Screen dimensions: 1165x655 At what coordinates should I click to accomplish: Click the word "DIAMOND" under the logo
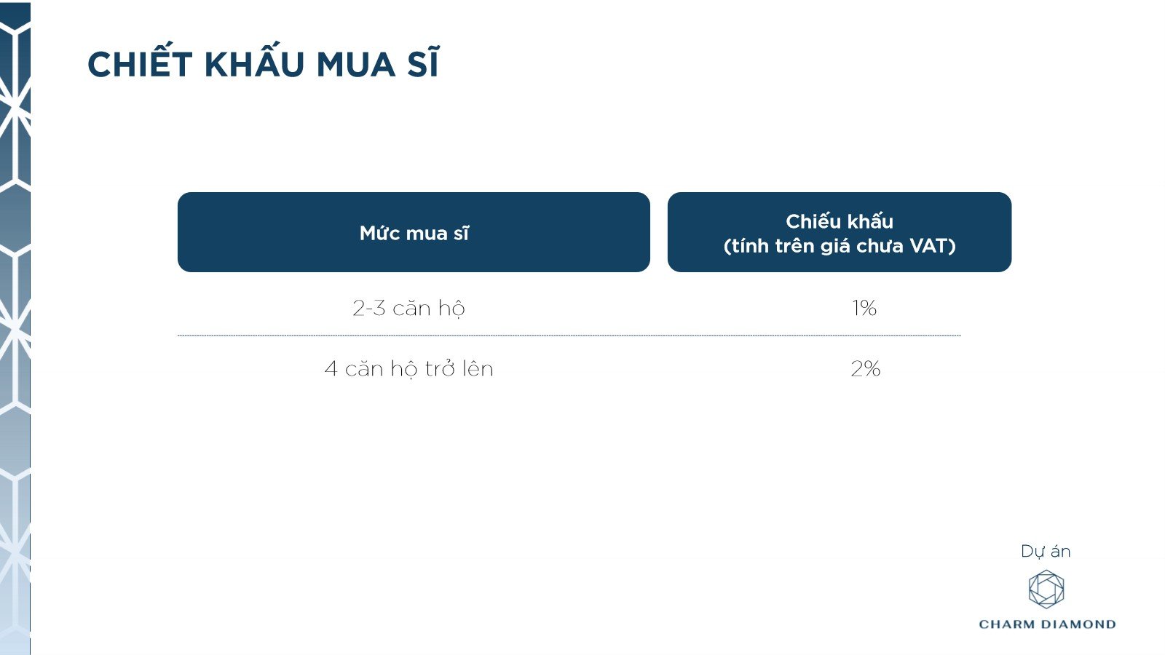[1079, 624]
